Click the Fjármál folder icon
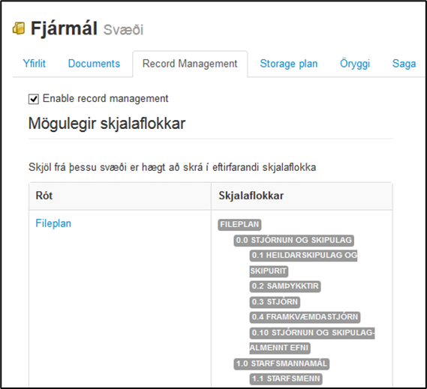This screenshot has height=389, width=427. pyautogui.click(x=19, y=28)
